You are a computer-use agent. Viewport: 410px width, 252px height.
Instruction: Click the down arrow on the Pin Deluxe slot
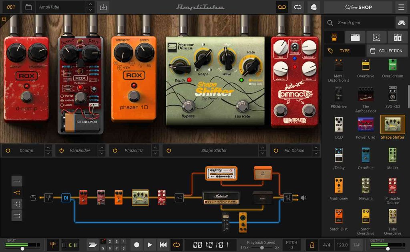pyautogui.click(x=316, y=153)
